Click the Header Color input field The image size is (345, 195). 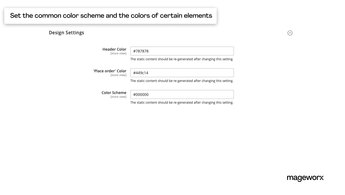[182, 51]
